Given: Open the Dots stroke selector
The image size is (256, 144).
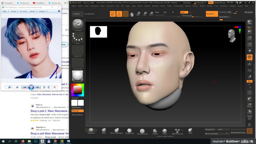Looking at the screenshot, I should (78, 38).
